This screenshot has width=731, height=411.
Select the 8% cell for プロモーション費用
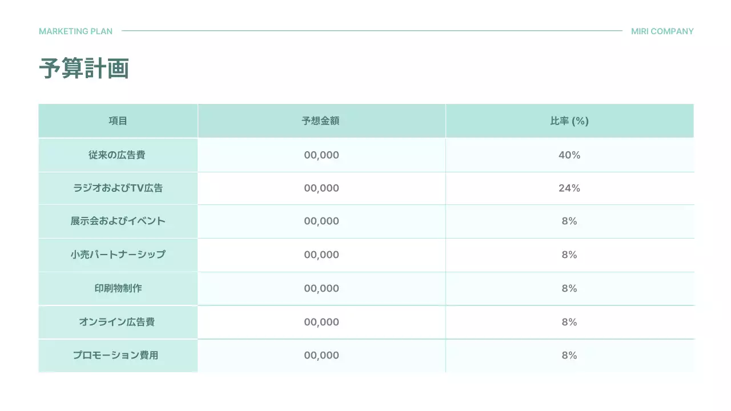[569, 355]
